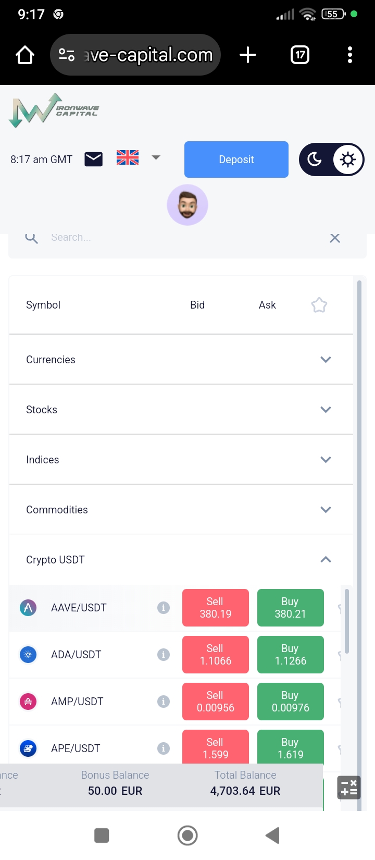Switch to dark mode moon toggle

click(315, 159)
